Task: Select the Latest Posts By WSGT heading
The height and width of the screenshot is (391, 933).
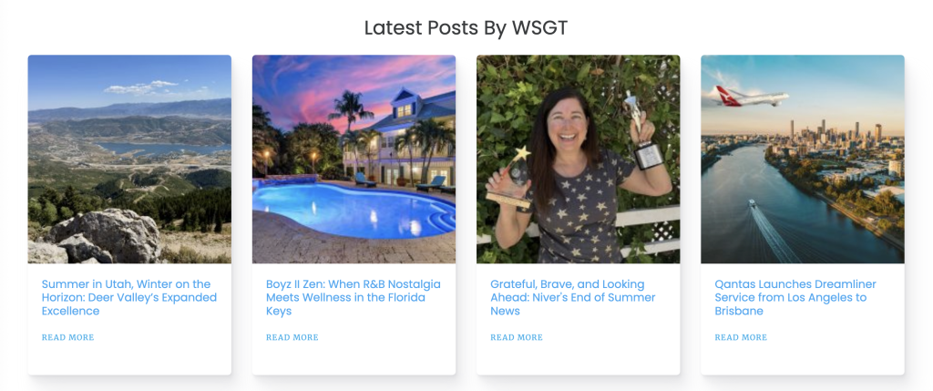Action: click(x=466, y=28)
